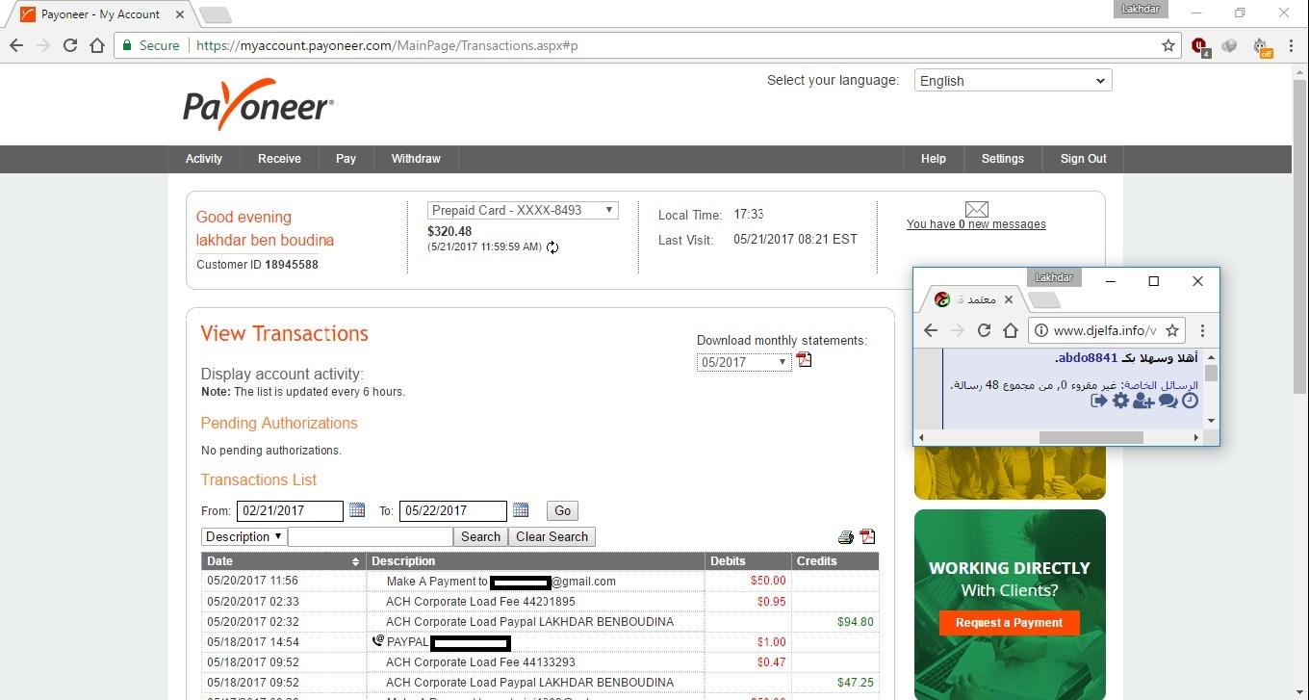Viewport: 1309px width, 700px height.
Task: Open the Receive menu
Action: 279,159
